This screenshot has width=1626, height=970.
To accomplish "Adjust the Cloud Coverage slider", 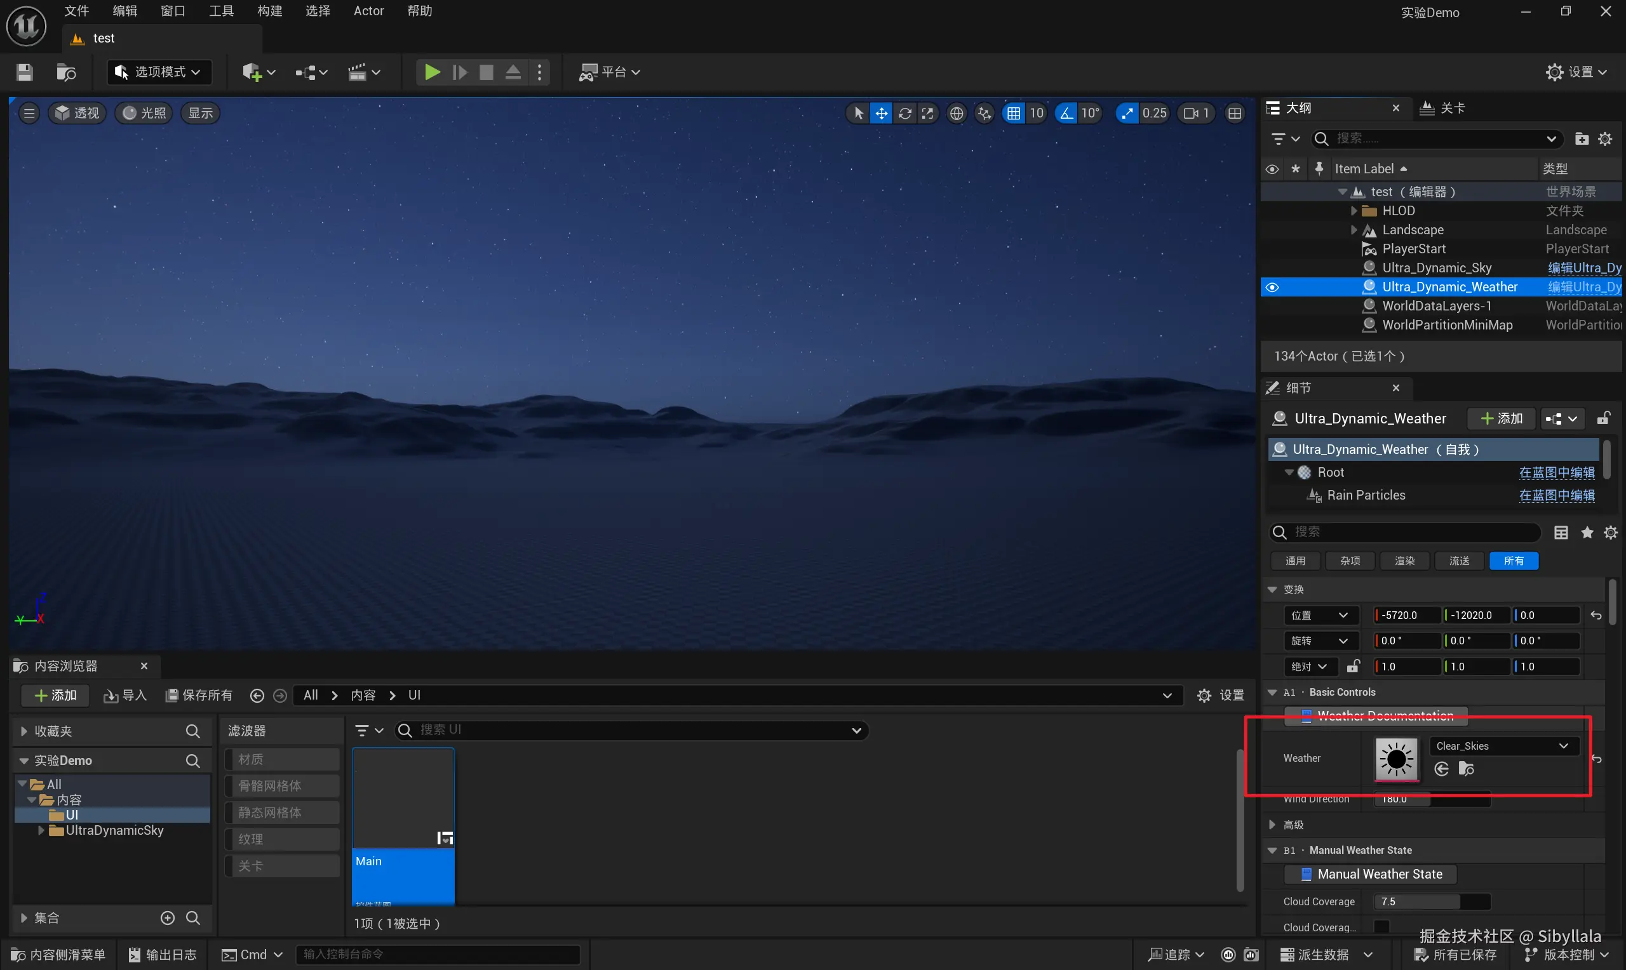I will pyautogui.click(x=1431, y=901).
